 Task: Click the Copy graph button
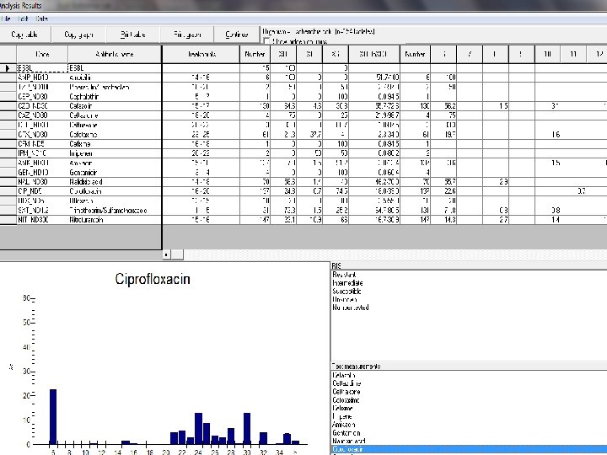tap(78, 35)
